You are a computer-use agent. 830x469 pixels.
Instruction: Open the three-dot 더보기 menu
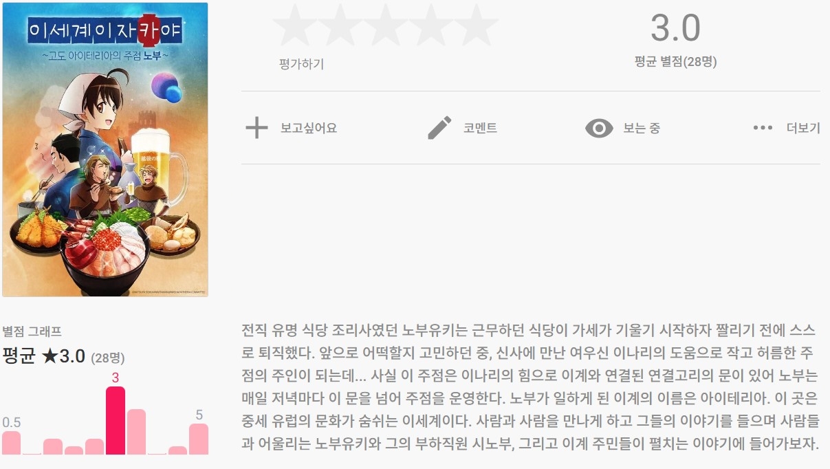click(763, 128)
